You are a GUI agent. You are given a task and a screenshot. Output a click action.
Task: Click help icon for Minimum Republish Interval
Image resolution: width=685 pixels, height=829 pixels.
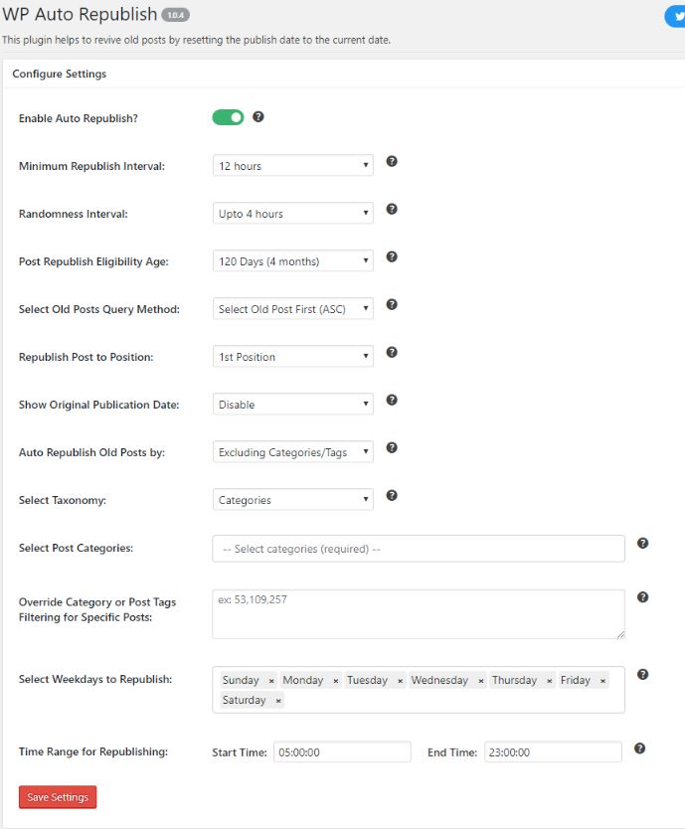392,161
